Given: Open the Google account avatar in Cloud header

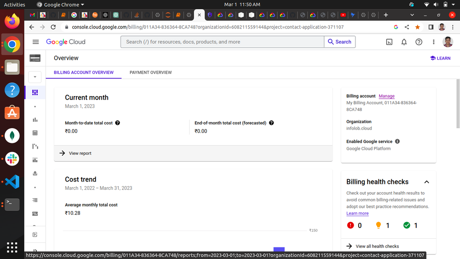Looking at the screenshot, I should [448, 41].
